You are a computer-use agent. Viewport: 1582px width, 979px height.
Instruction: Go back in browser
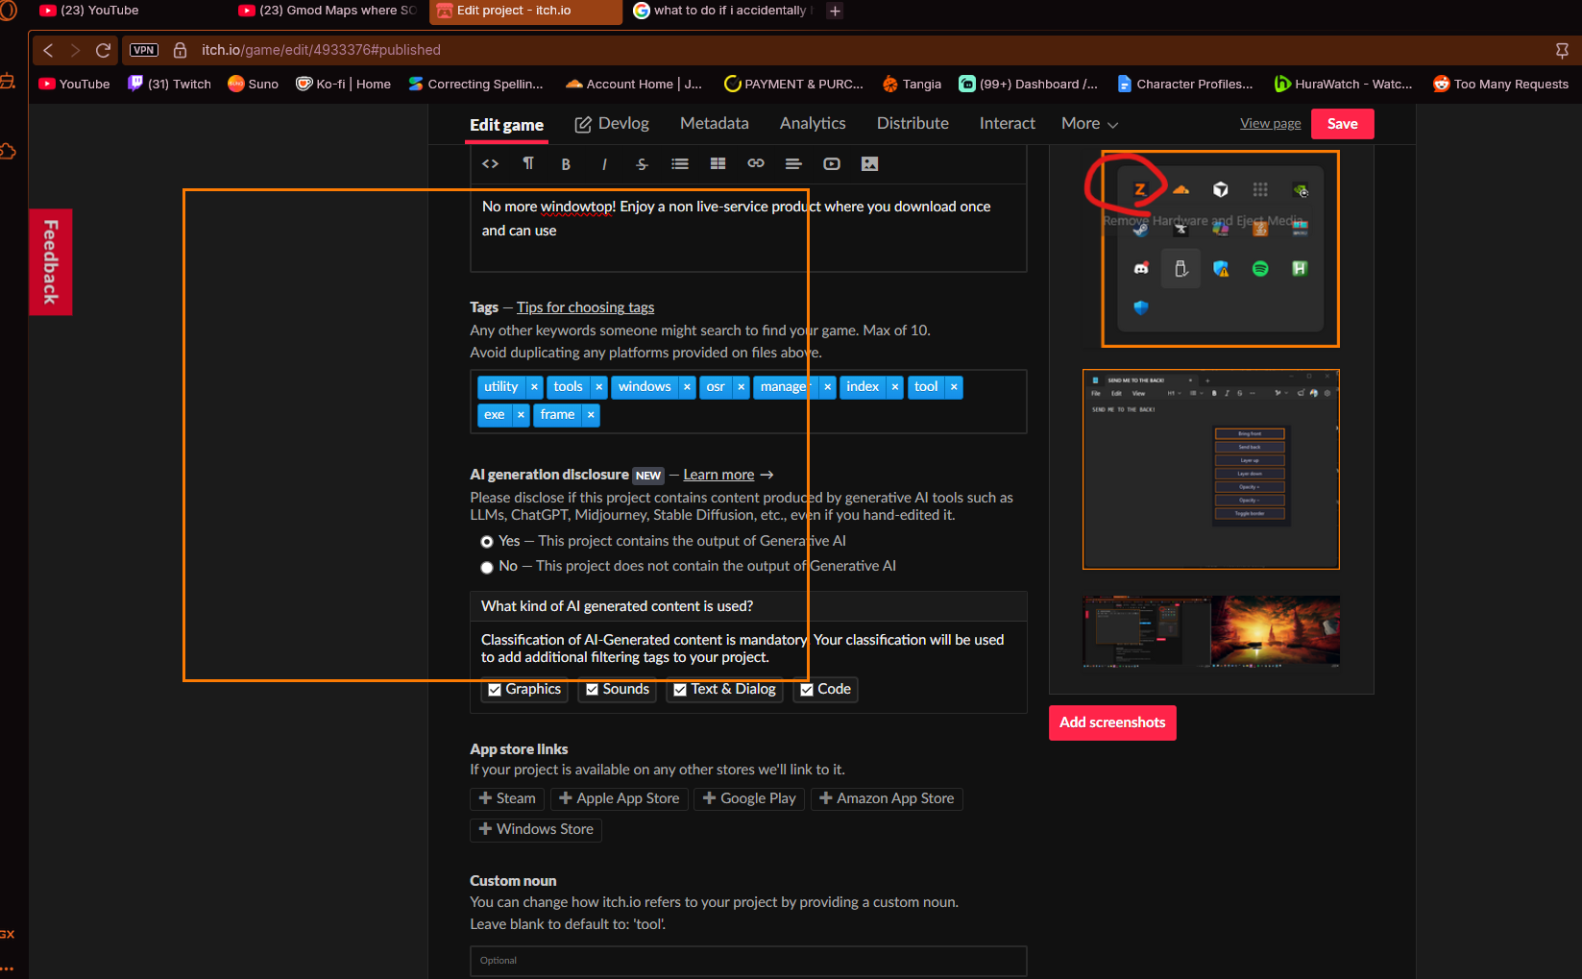(x=48, y=50)
